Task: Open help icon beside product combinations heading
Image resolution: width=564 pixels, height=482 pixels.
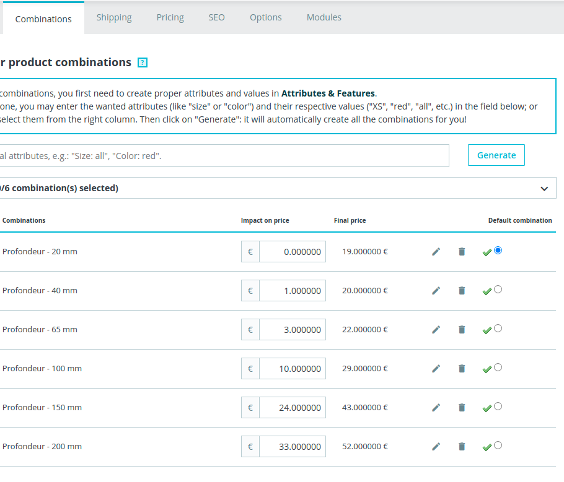Action: (143, 62)
